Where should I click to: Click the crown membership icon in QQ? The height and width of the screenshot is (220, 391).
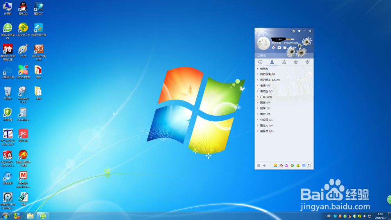[x=285, y=47]
